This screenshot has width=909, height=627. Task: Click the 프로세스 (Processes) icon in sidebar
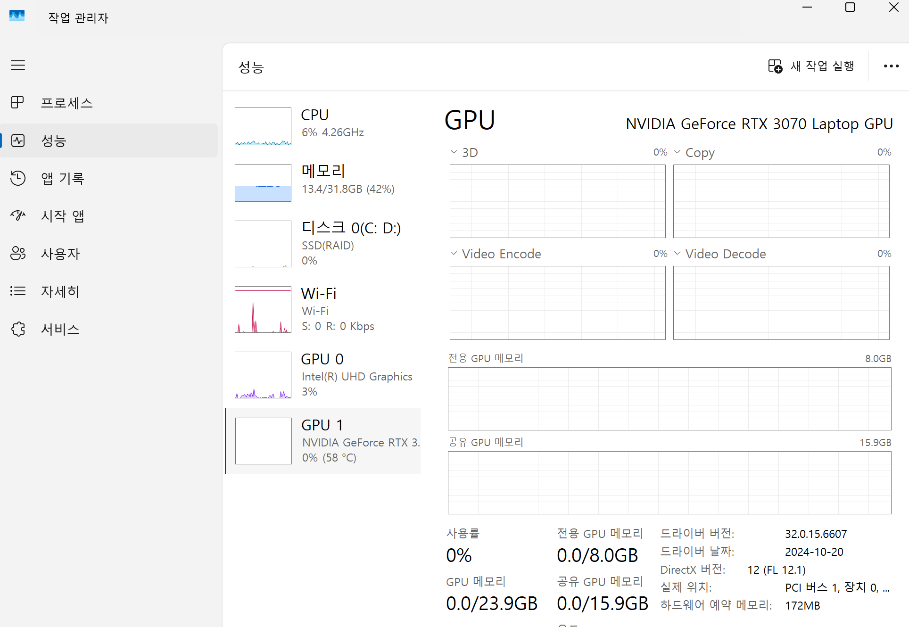click(x=18, y=102)
